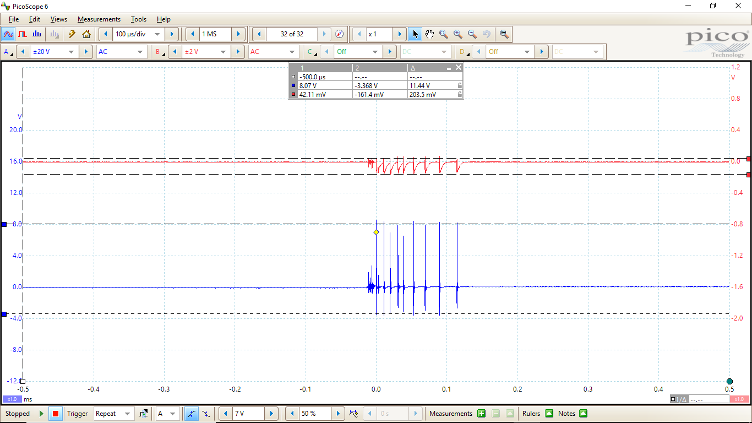
Task: Toggle the falling edge trigger button
Action: [x=205, y=414]
